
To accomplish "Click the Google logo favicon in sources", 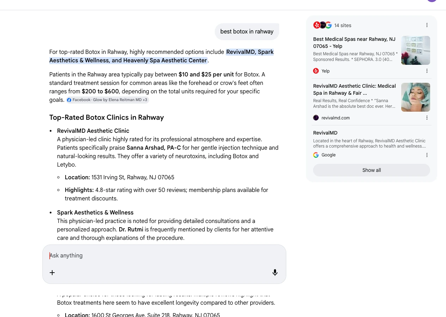I will click(316, 155).
